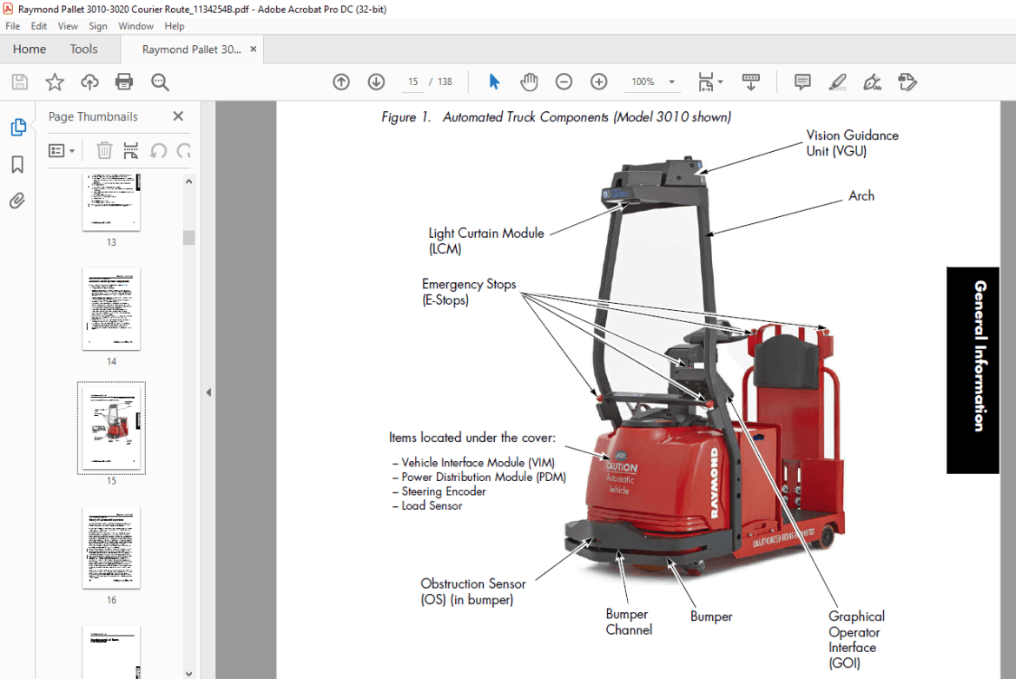Open the Bookmarks panel icon
The image size is (1016, 679).
17,165
